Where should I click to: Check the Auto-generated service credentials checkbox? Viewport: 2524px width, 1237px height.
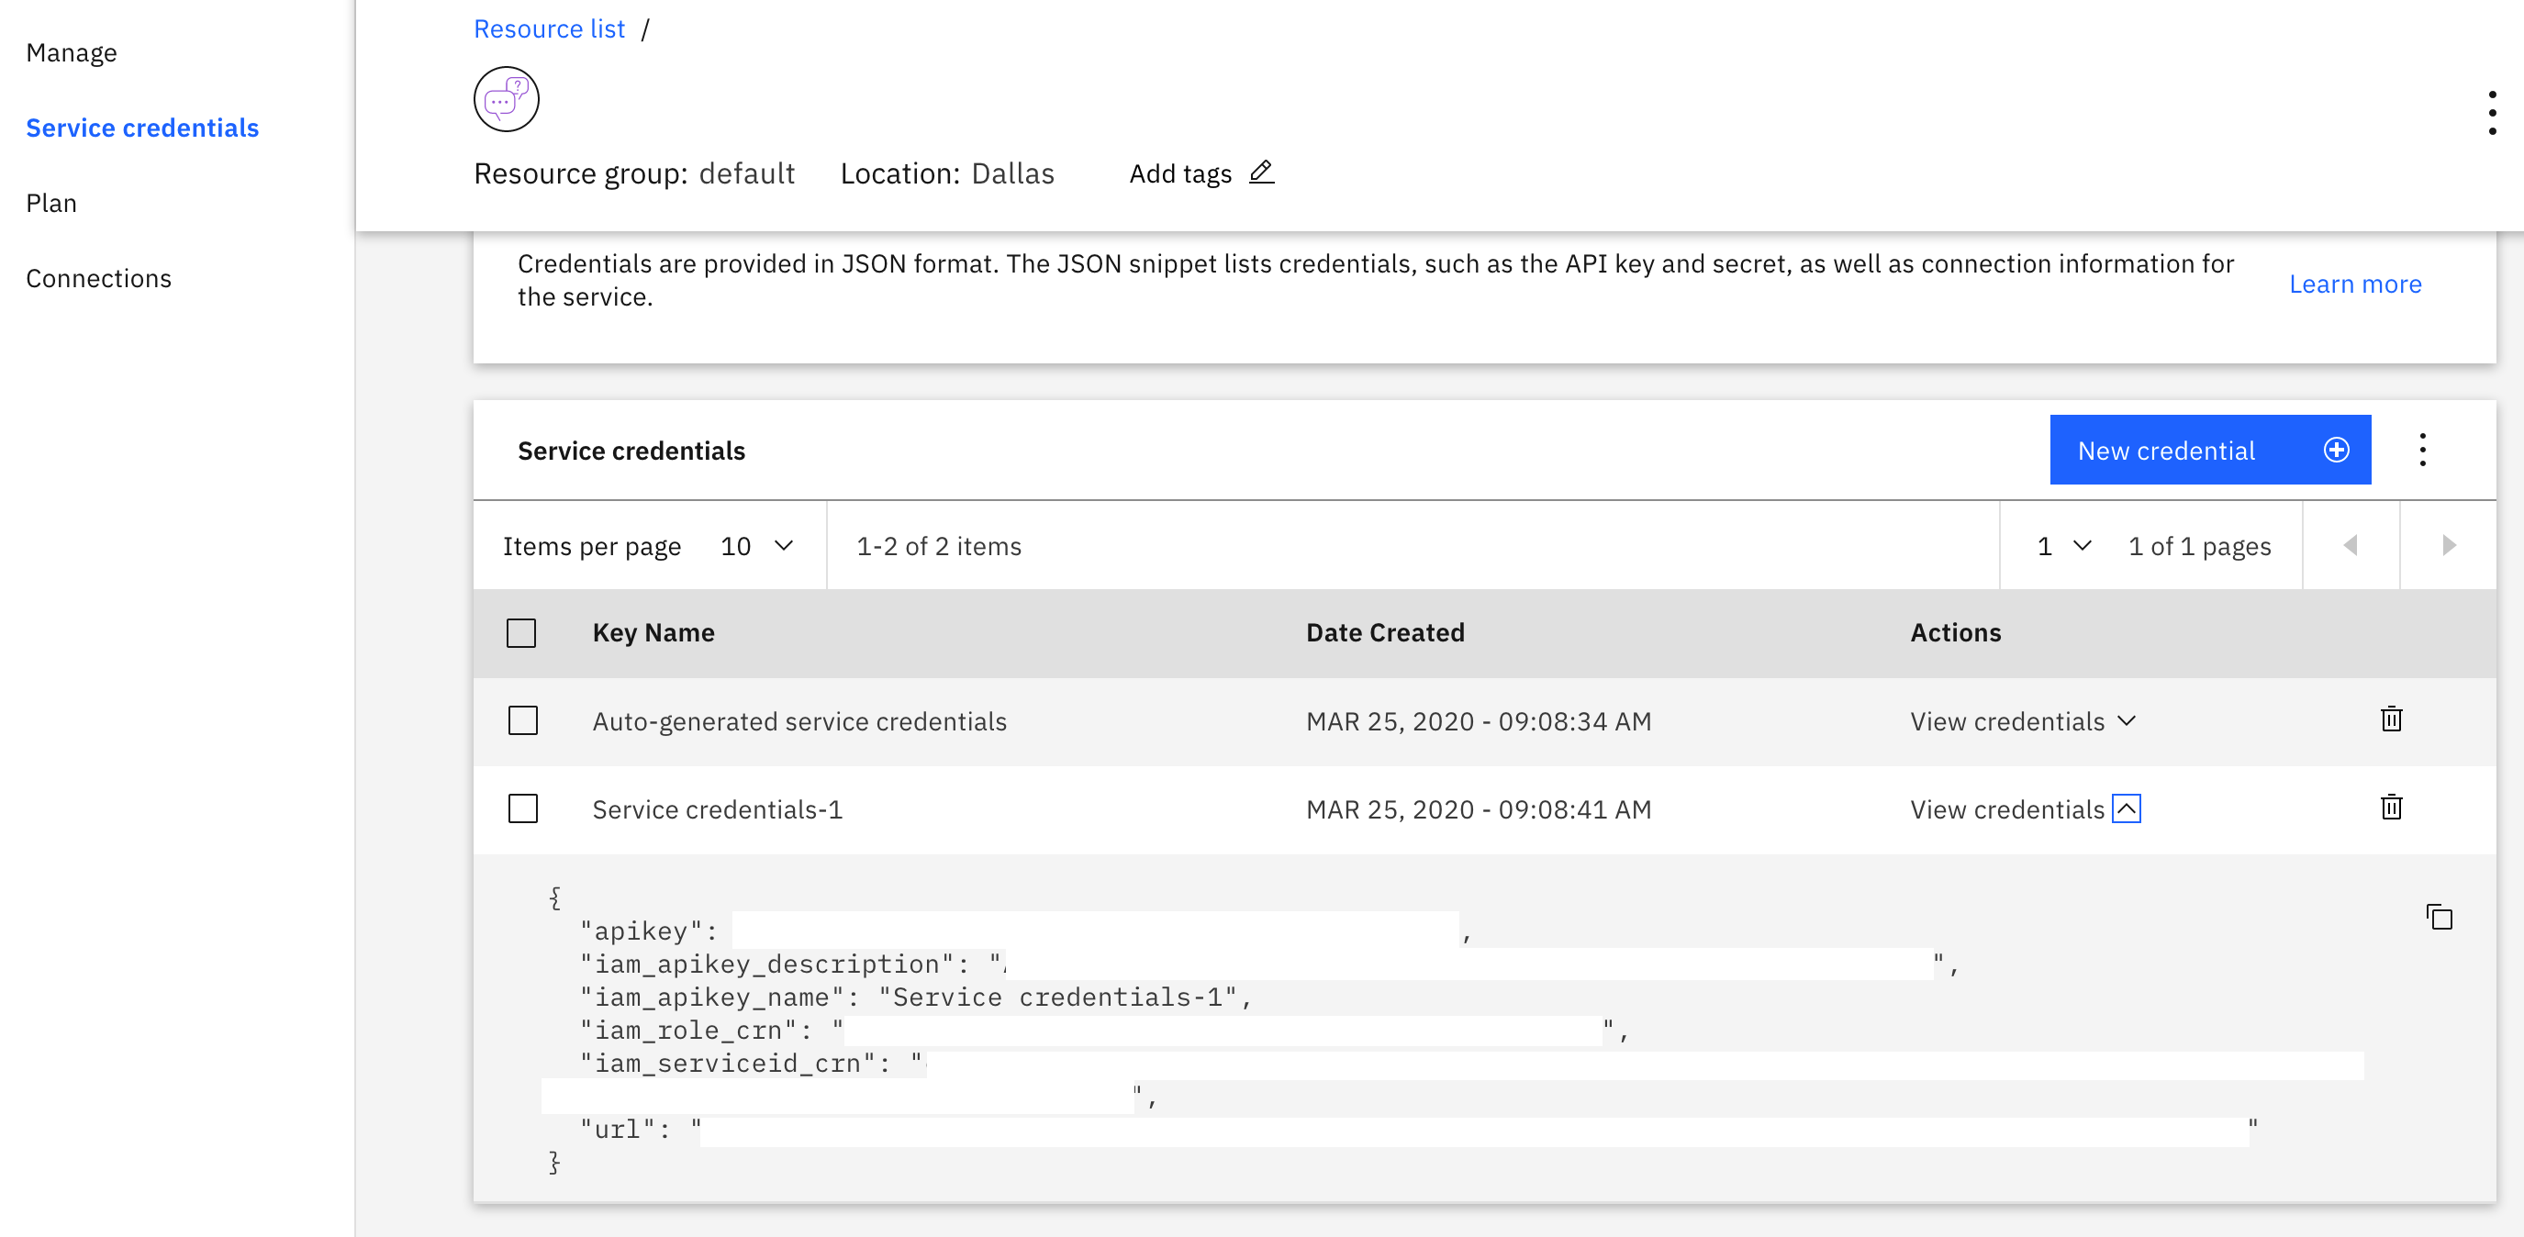coord(522,721)
